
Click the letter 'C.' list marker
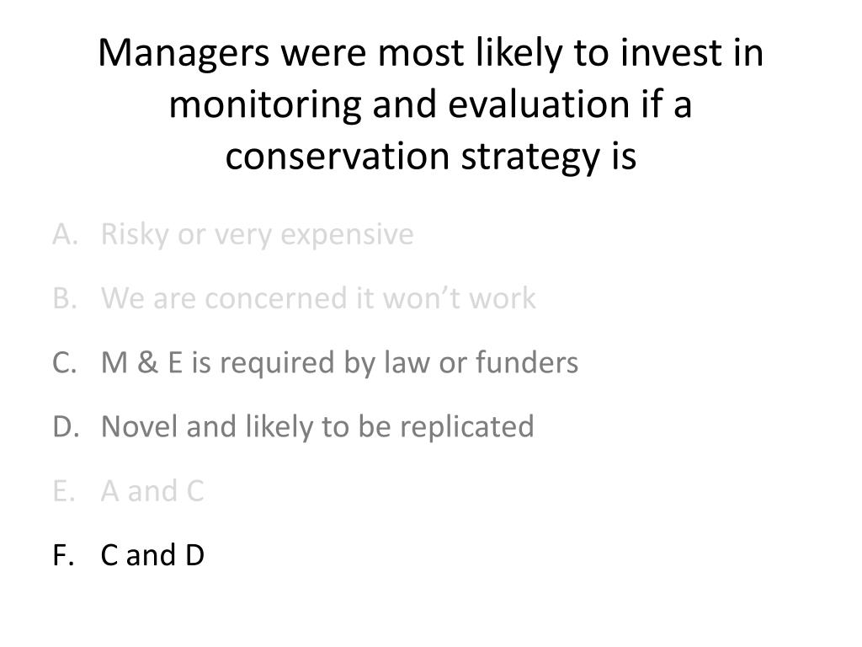coord(64,362)
